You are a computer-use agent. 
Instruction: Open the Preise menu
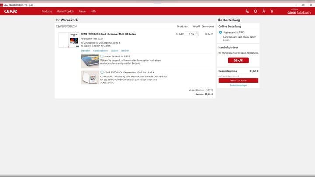pyautogui.click(x=82, y=11)
